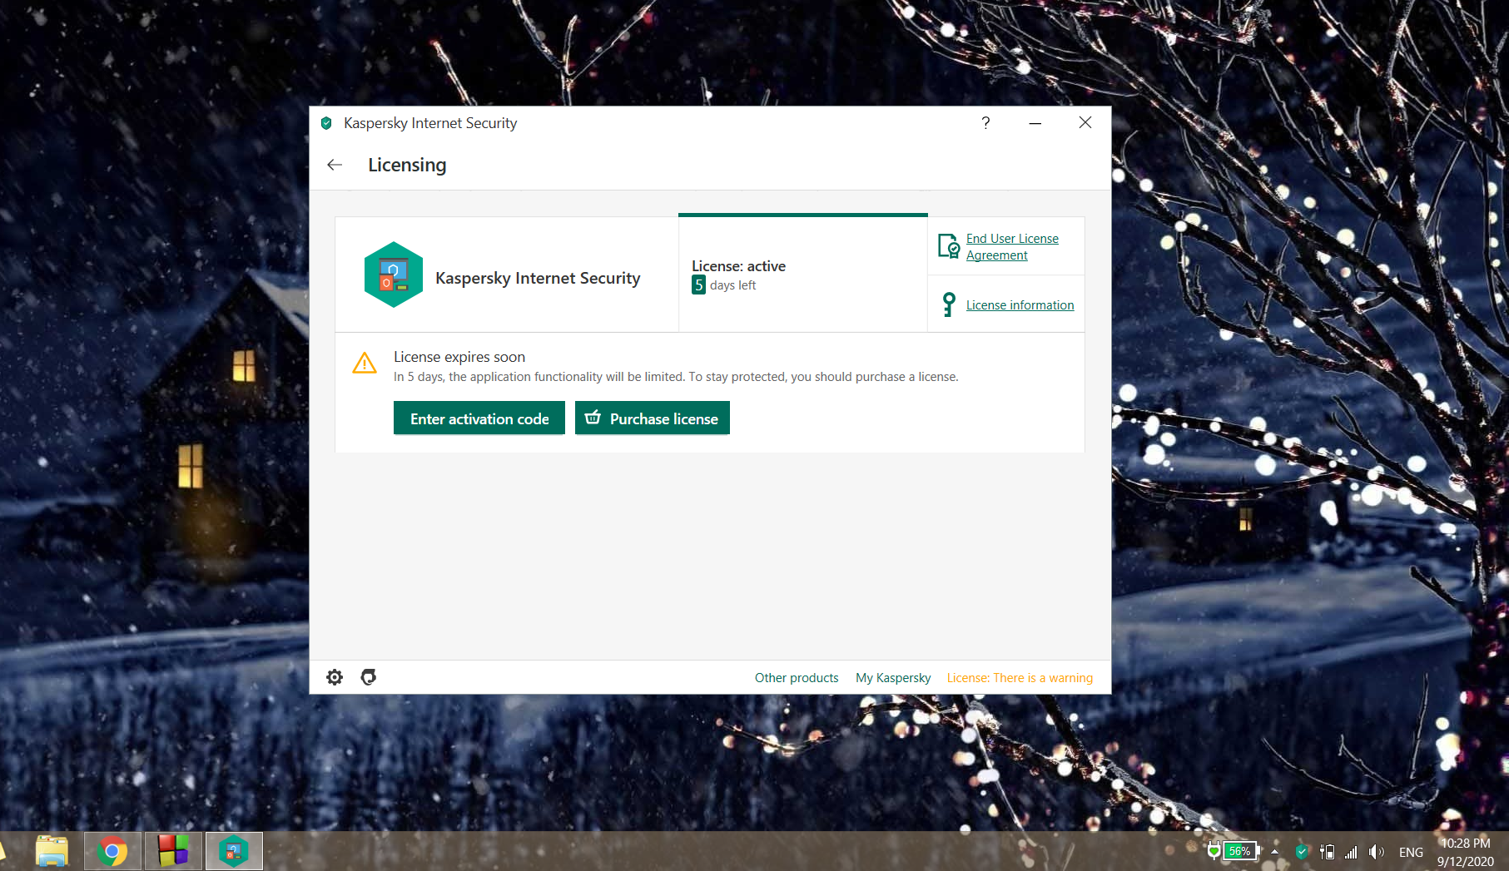
Task: Show hidden system tray icons arrow
Action: click(1274, 852)
